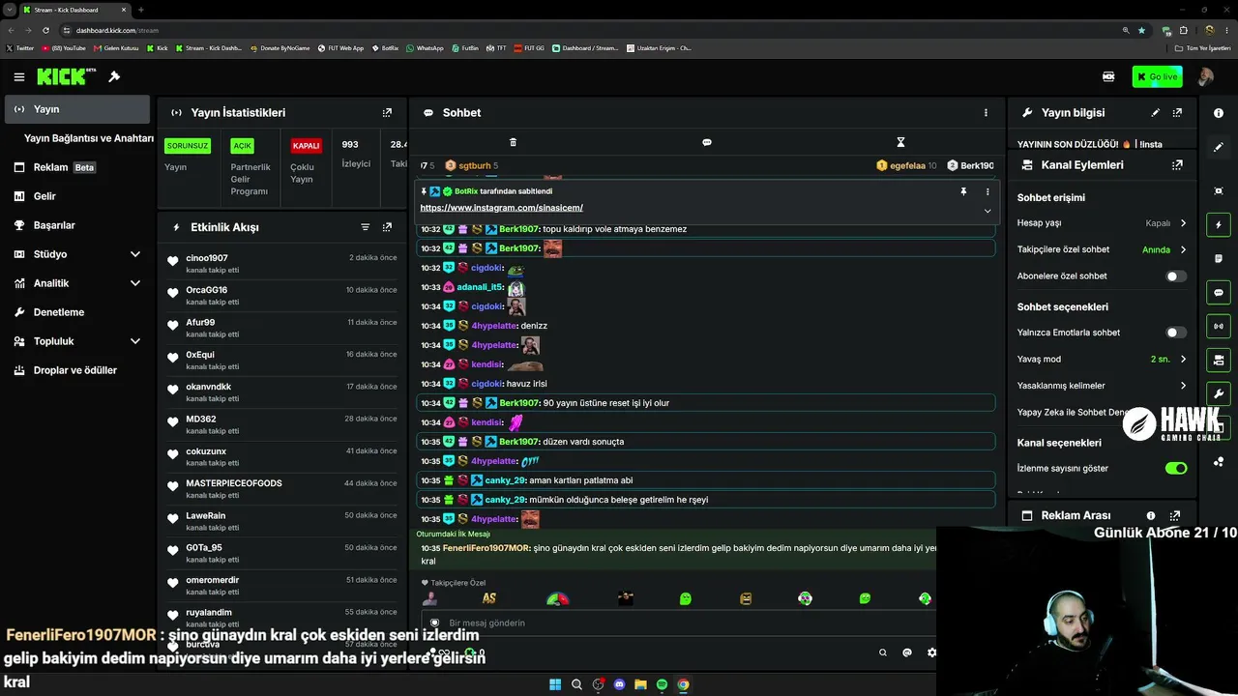Open chat settings gear icon
Viewport: 1238px width, 696px height.
(931, 652)
